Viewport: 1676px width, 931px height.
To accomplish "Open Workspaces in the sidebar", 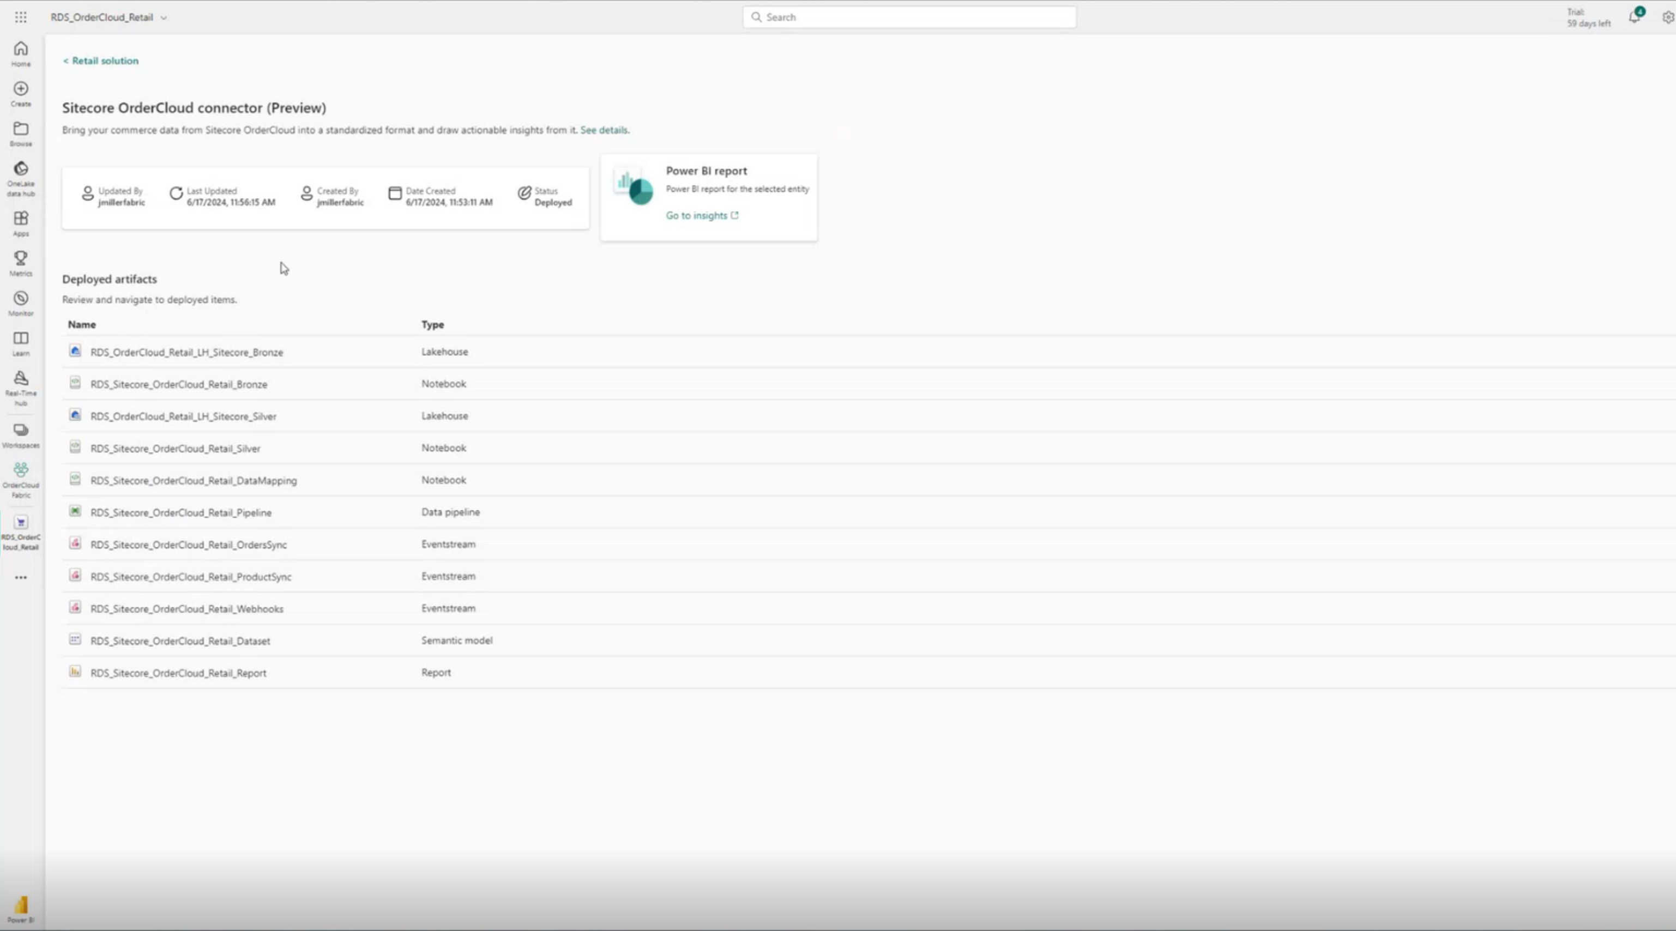I will (21, 436).
